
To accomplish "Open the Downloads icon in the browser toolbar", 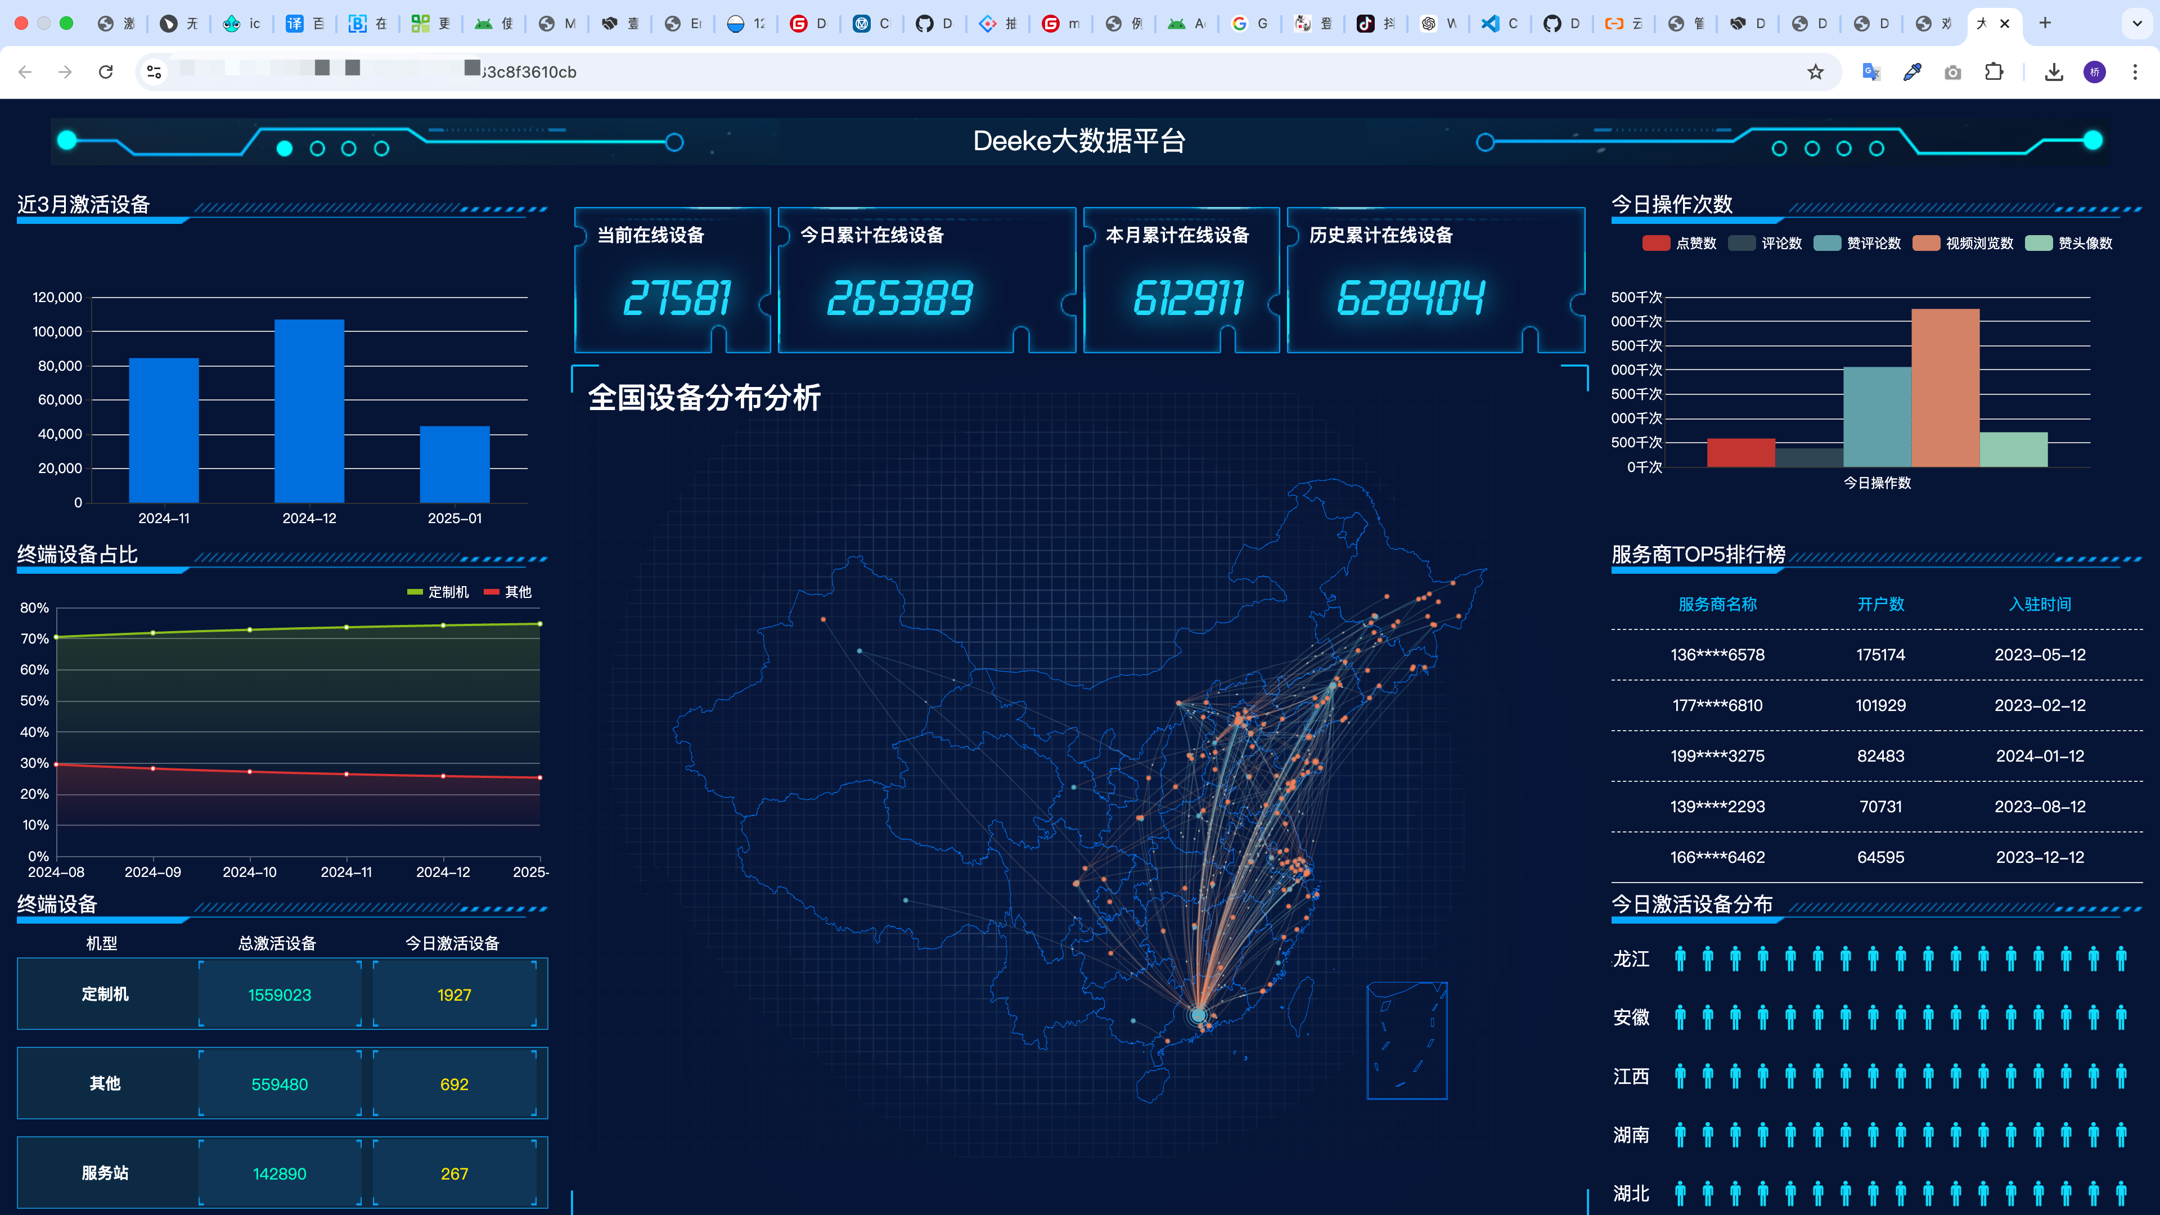I will (2054, 72).
